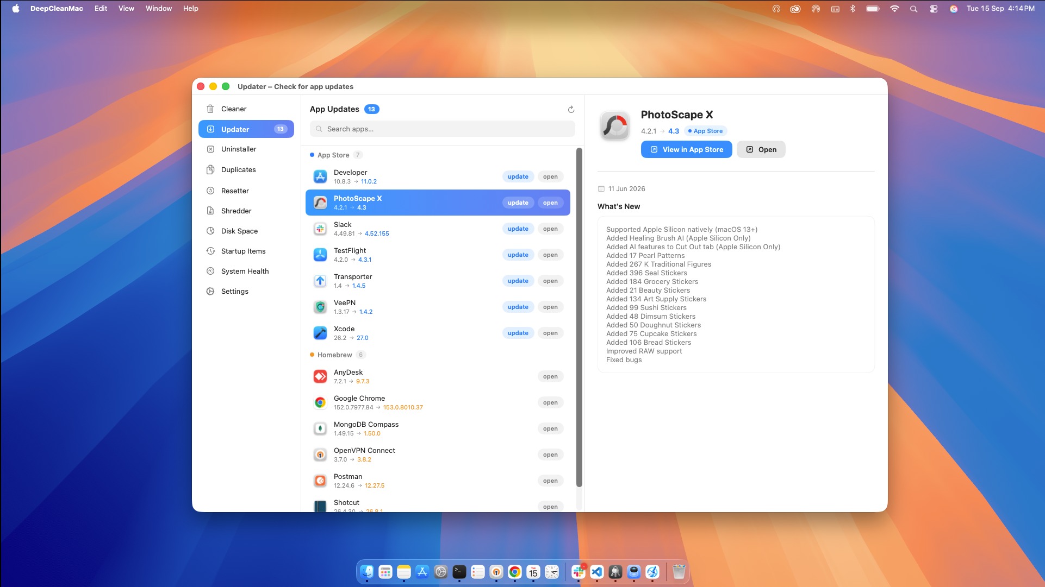Image resolution: width=1045 pixels, height=587 pixels.
Task: Click open for Postman
Action: [x=550, y=481]
